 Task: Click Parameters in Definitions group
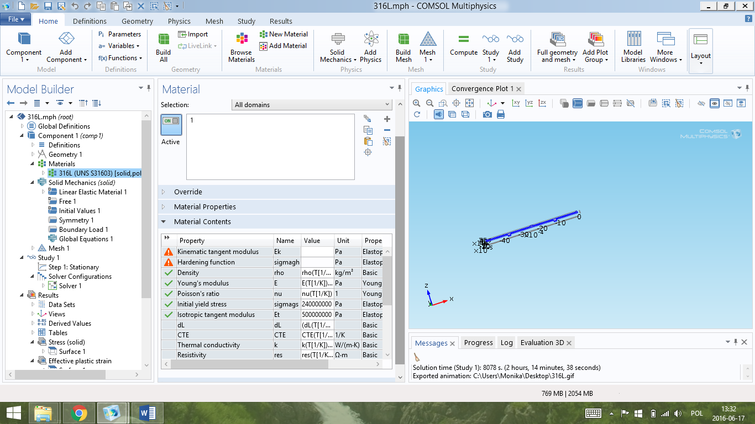[119, 34]
